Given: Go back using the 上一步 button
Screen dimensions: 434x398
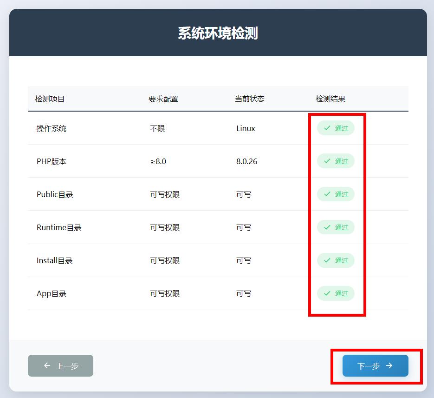Looking at the screenshot, I should pyautogui.click(x=60, y=366).
